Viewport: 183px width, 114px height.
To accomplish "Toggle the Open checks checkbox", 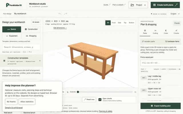I will click(x=100, y=99).
